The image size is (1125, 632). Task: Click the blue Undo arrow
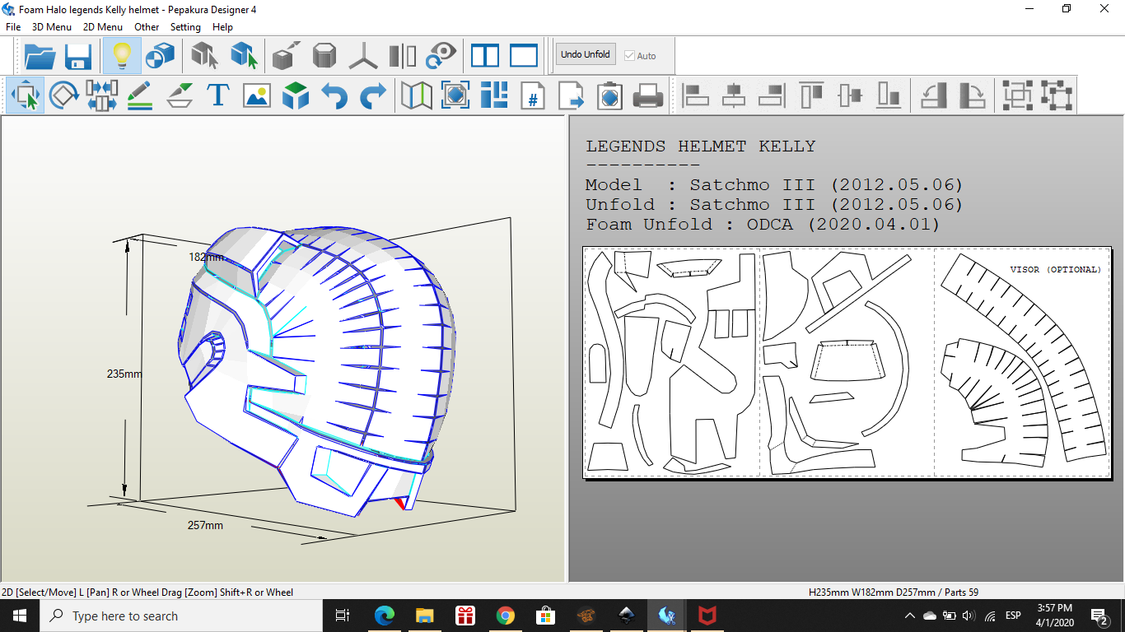[x=334, y=96]
